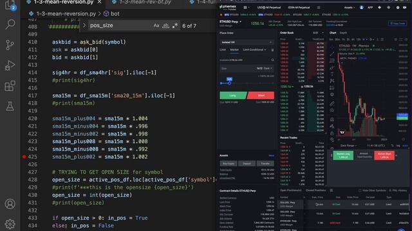Click the Copy Trade button
The width and height of the screenshot is (412, 231).
pos(397,24)
